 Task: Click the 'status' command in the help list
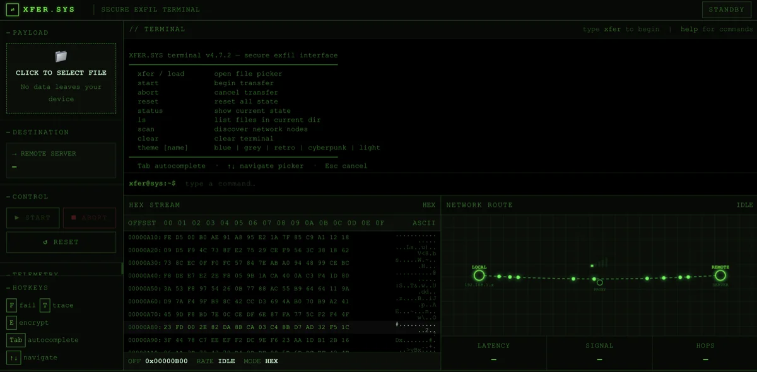[150, 111]
